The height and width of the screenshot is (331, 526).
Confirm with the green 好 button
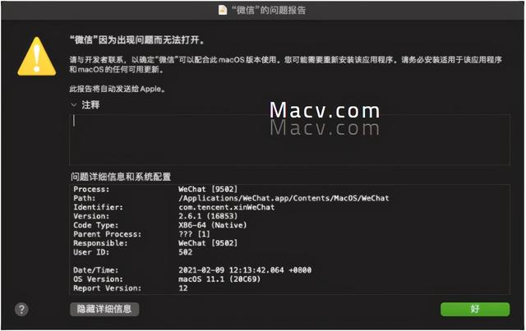475,309
